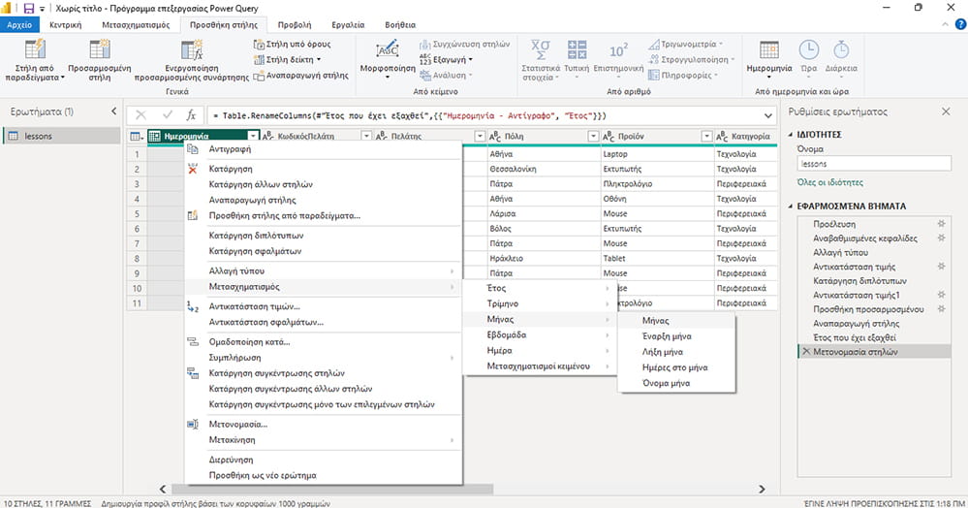Open the Έτος submenu

(540, 288)
